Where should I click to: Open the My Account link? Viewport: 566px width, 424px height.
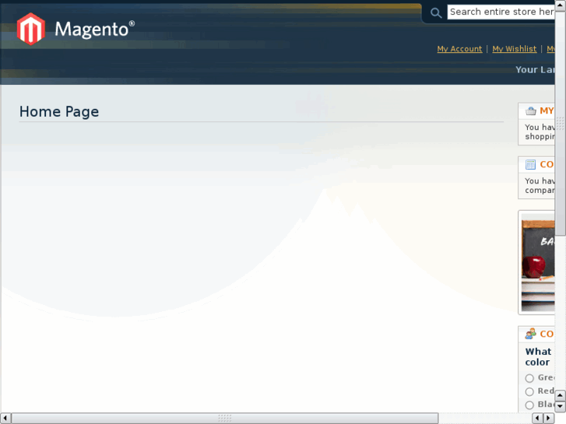[459, 49]
